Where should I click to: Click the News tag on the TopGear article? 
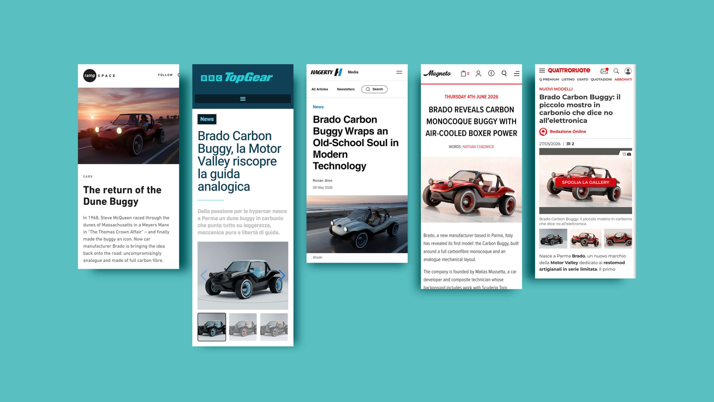pyautogui.click(x=207, y=119)
